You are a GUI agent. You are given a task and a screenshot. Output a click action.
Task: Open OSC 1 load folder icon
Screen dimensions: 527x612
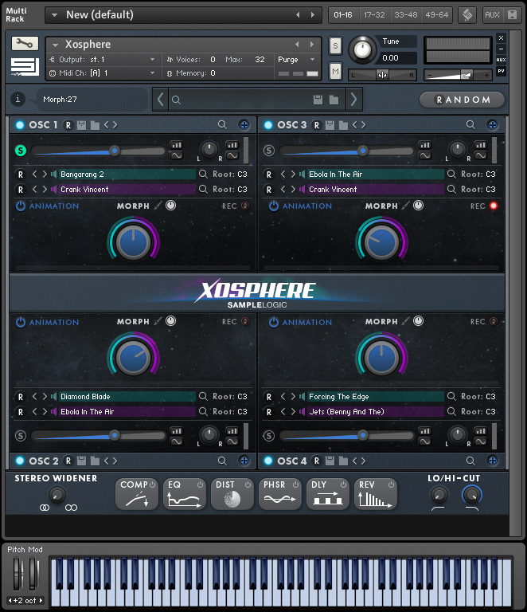click(x=95, y=125)
